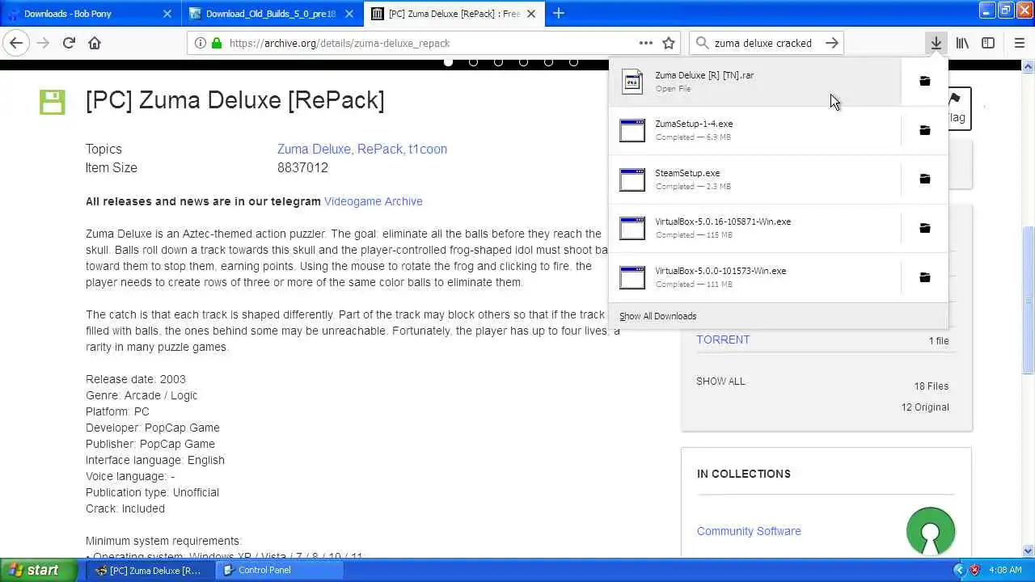The height and width of the screenshot is (582, 1035).
Task: Follow the t1coon topic link
Action: click(428, 149)
